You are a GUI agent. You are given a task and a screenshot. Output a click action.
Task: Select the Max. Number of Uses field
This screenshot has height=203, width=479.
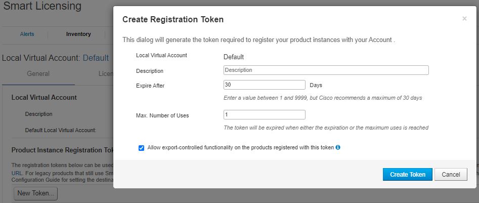pyautogui.click(x=264, y=114)
